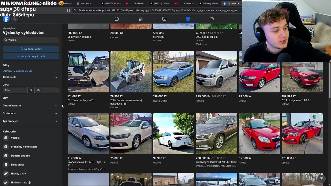
Task: Select the (7) Facebook browser tab
Action: click(231, 3)
